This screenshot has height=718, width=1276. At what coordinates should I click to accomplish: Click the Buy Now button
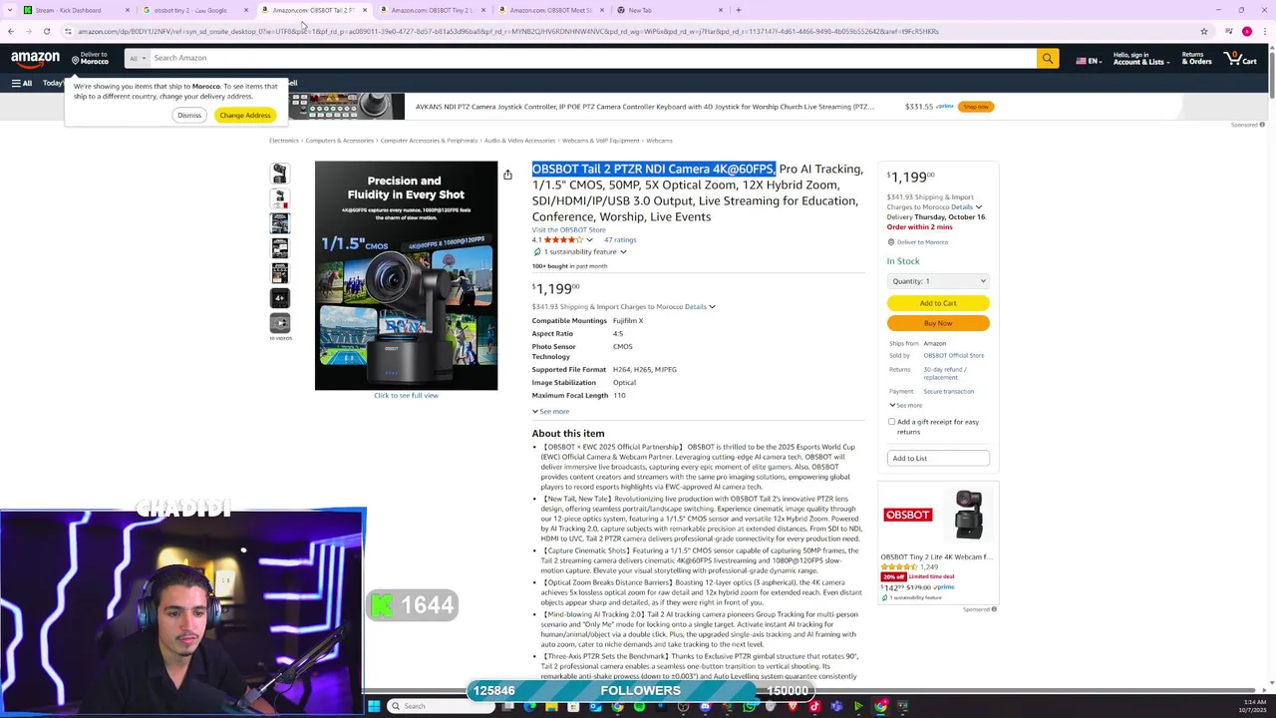click(938, 323)
